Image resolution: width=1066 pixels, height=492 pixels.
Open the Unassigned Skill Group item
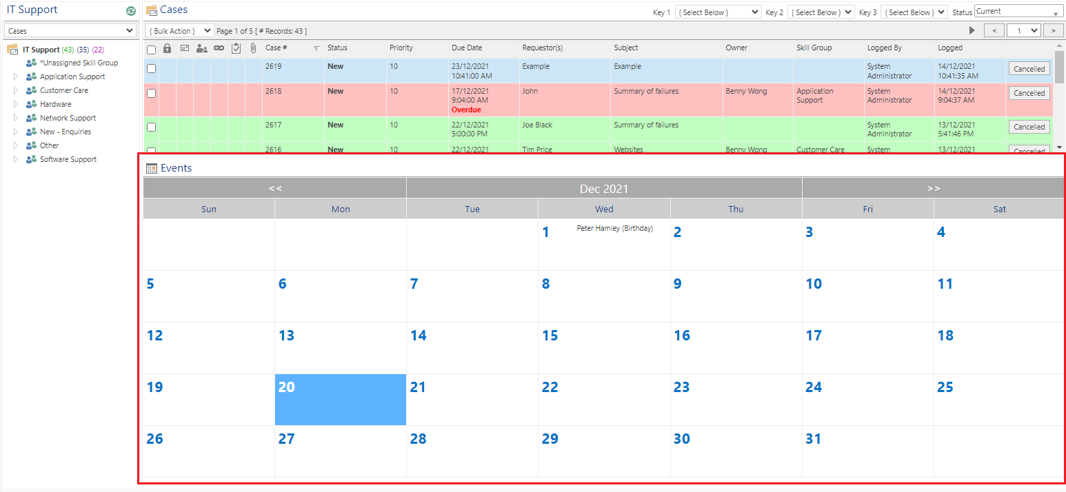tap(79, 63)
